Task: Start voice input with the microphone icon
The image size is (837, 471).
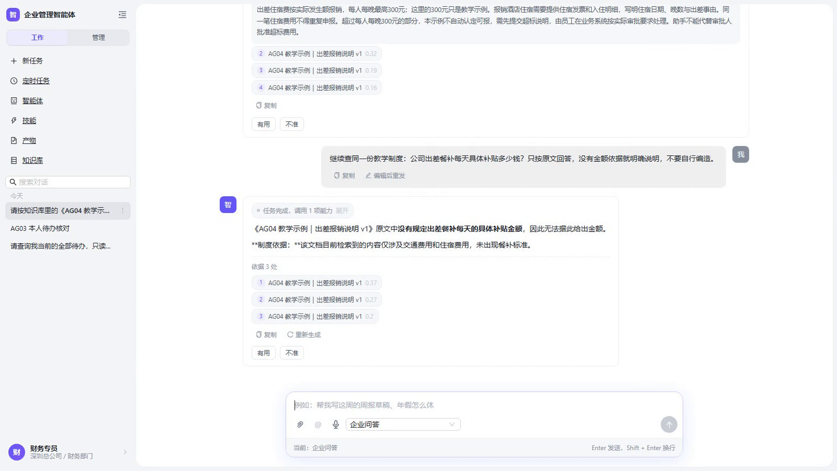Action: (336, 425)
